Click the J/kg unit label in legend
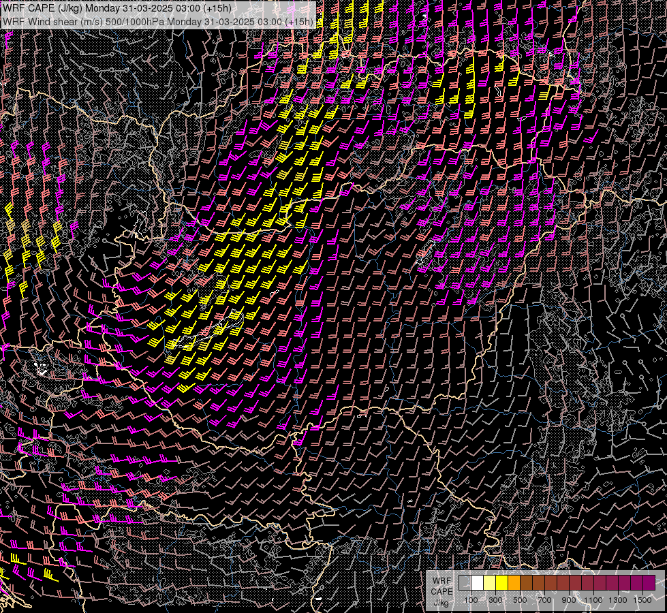Viewport: 667px width, 613px height. point(441,603)
